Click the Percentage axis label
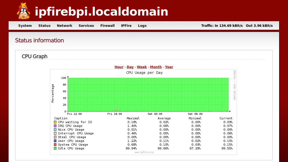The width and height of the screenshot is (288, 162). [53, 93]
